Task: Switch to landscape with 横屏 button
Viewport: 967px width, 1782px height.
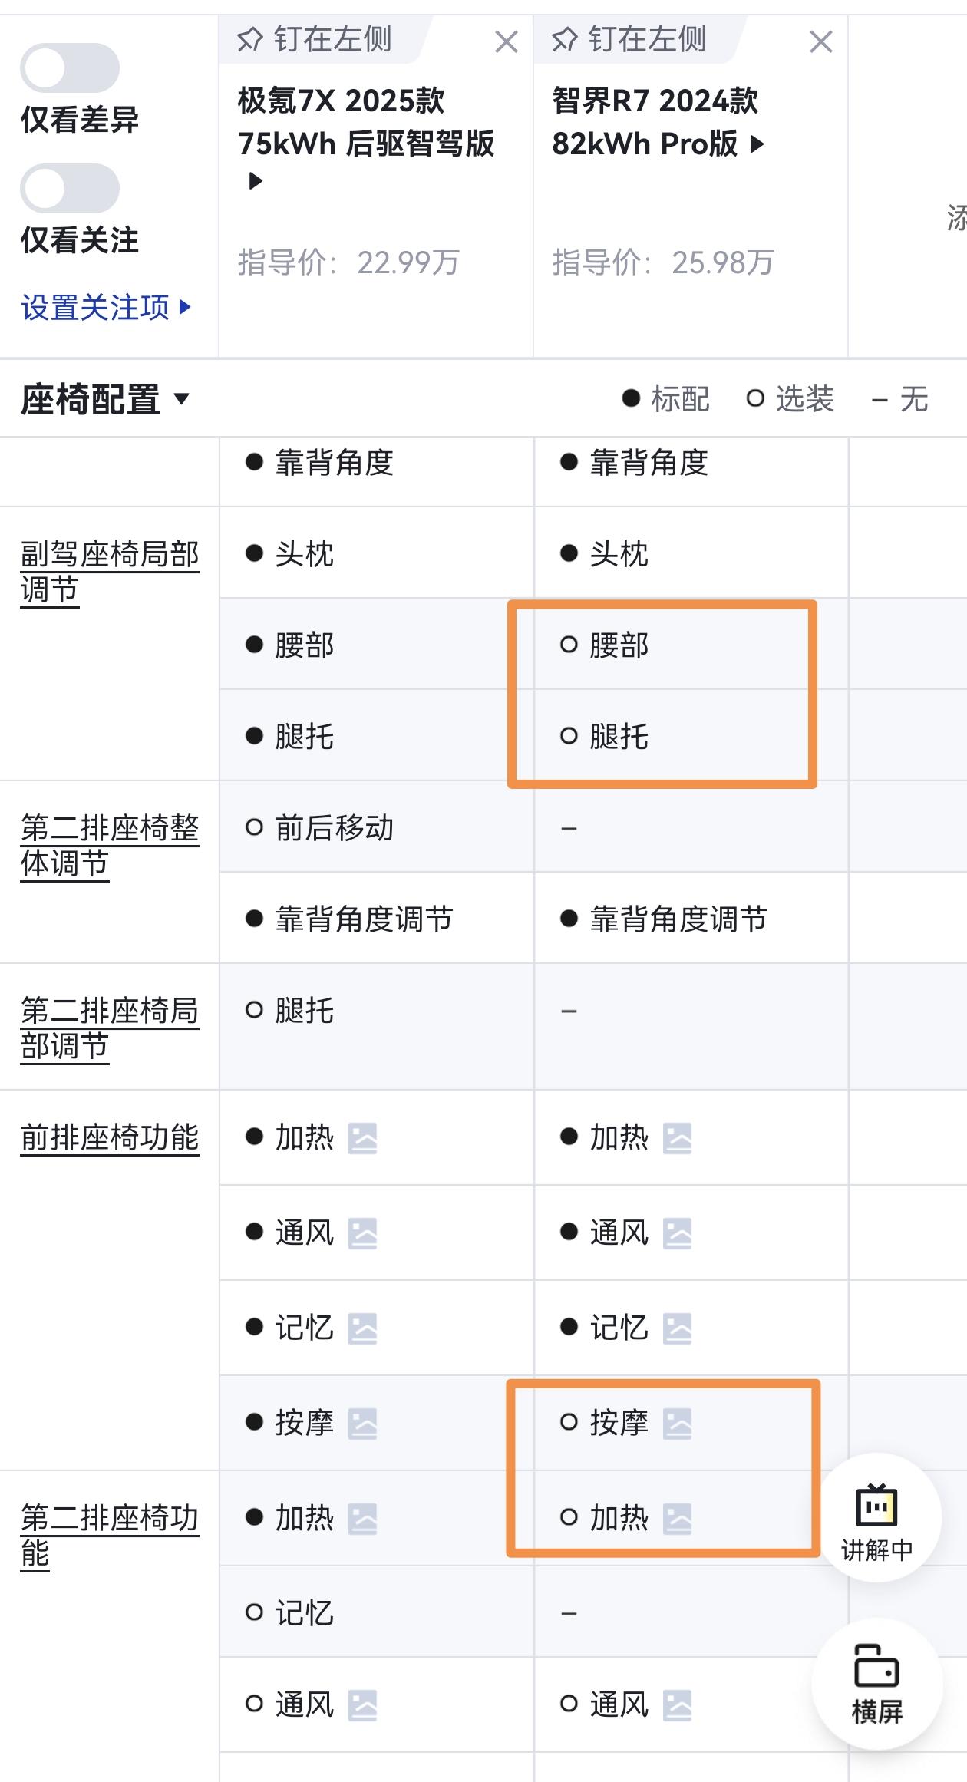Action: point(876,1683)
